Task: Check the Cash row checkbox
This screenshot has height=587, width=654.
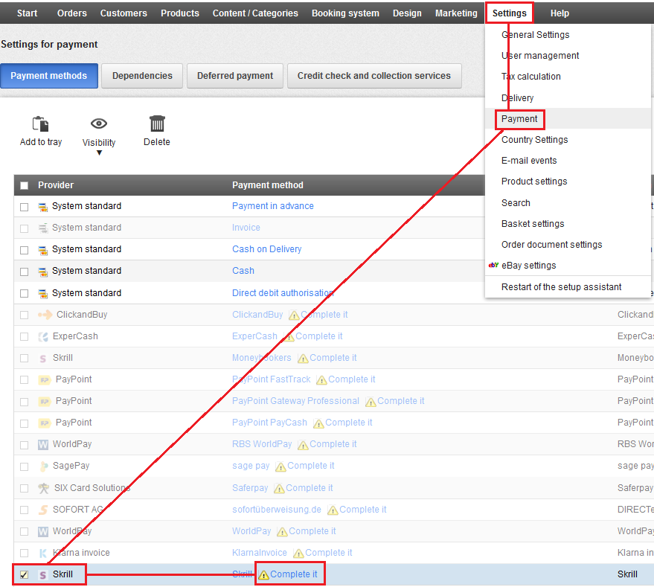Action: point(25,272)
